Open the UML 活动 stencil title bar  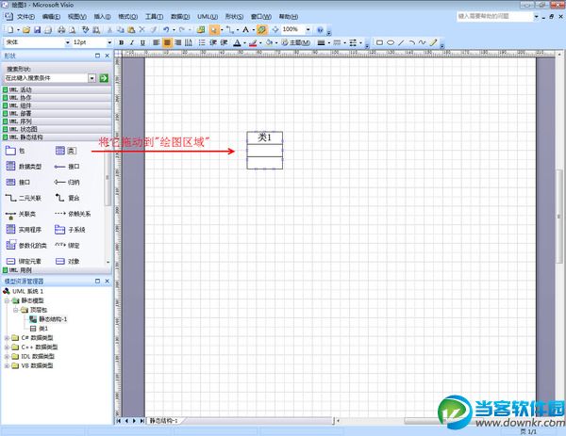pyautogui.click(x=57, y=89)
